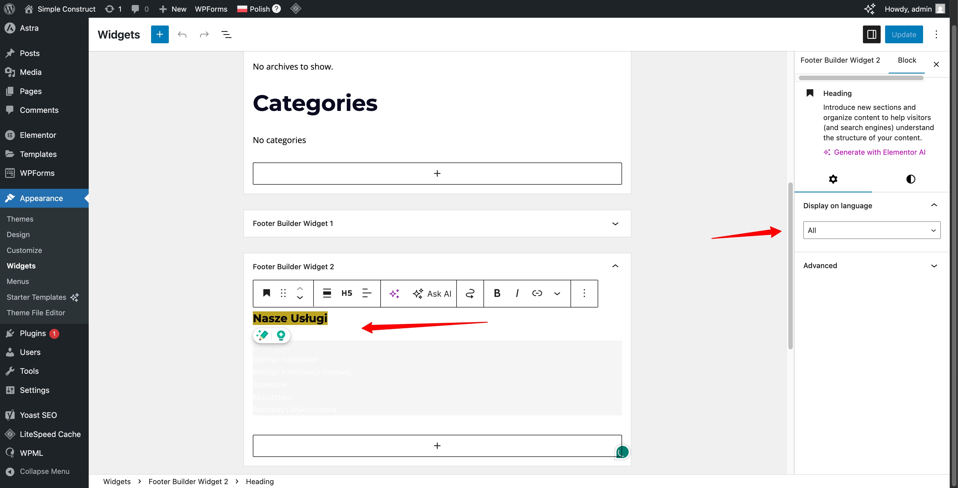The height and width of the screenshot is (488, 958).
Task: Open the Howdy, admin account menu
Action: pos(914,9)
